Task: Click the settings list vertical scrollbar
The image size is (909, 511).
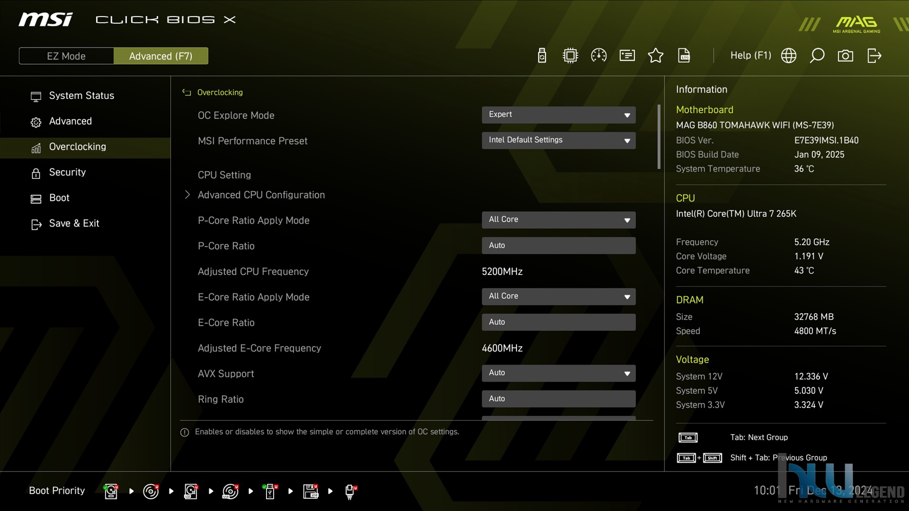Action: coord(659,137)
